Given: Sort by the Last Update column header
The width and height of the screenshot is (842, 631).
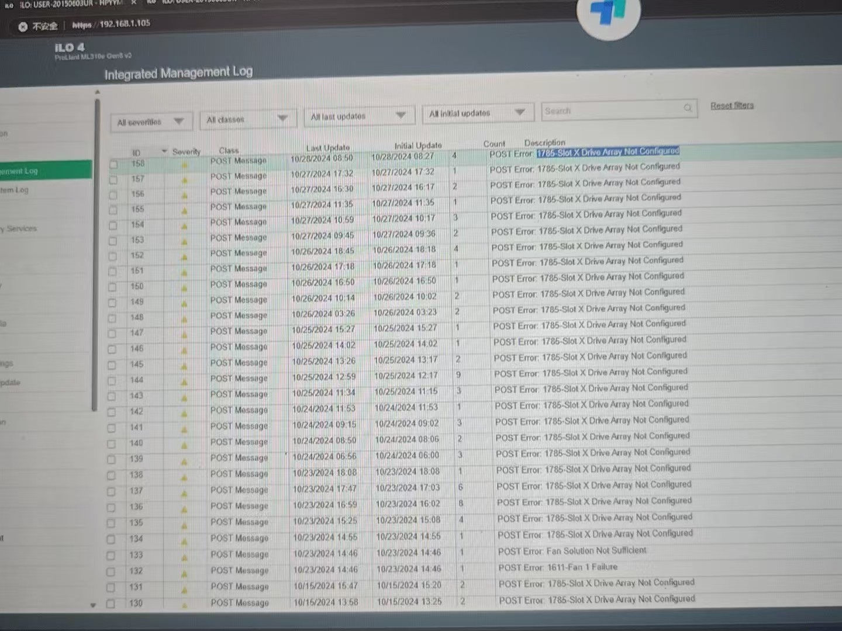Looking at the screenshot, I should [x=328, y=148].
